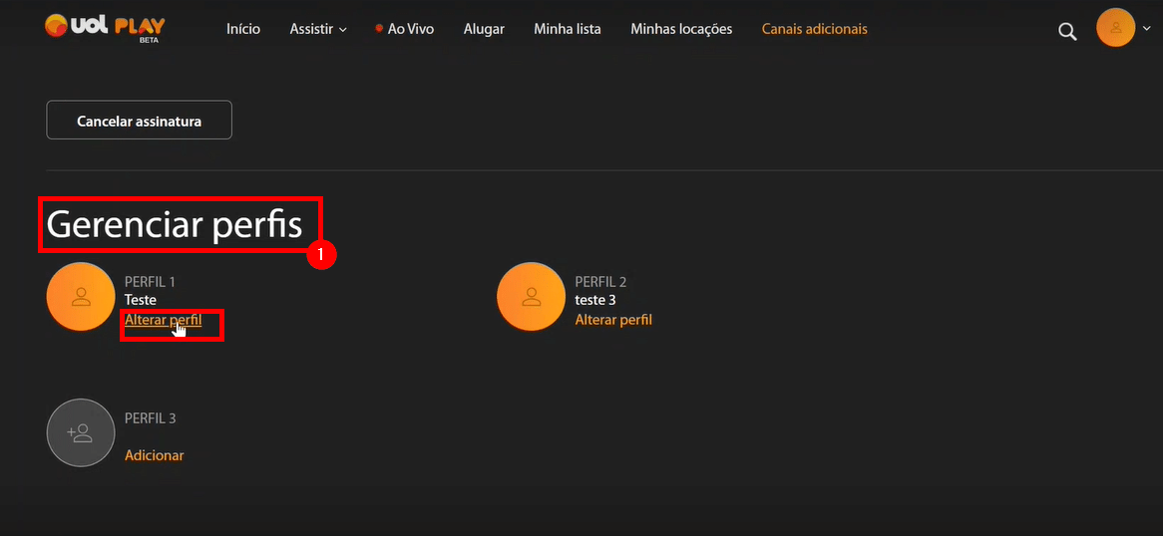Select Canais adicionais in navigation

pos(814,29)
